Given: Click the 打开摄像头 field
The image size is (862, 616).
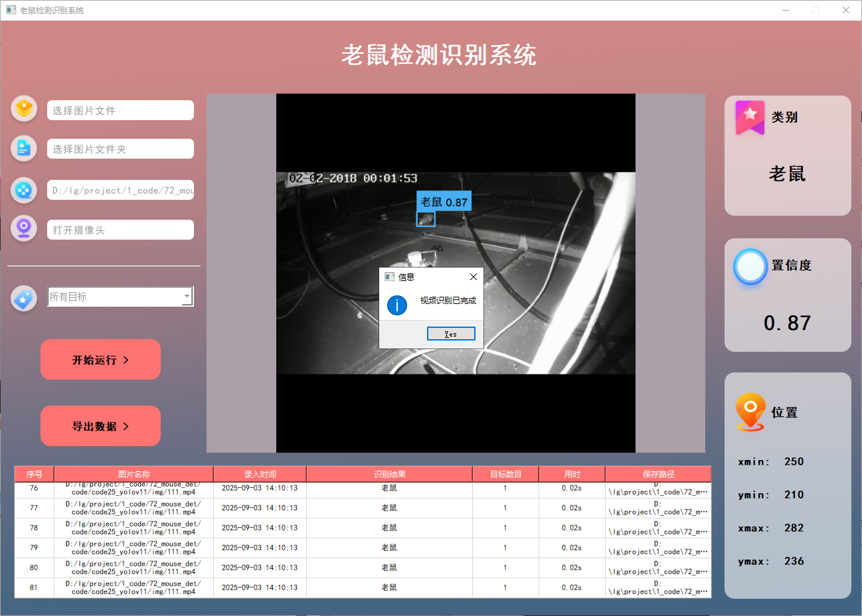Looking at the screenshot, I should tap(120, 230).
